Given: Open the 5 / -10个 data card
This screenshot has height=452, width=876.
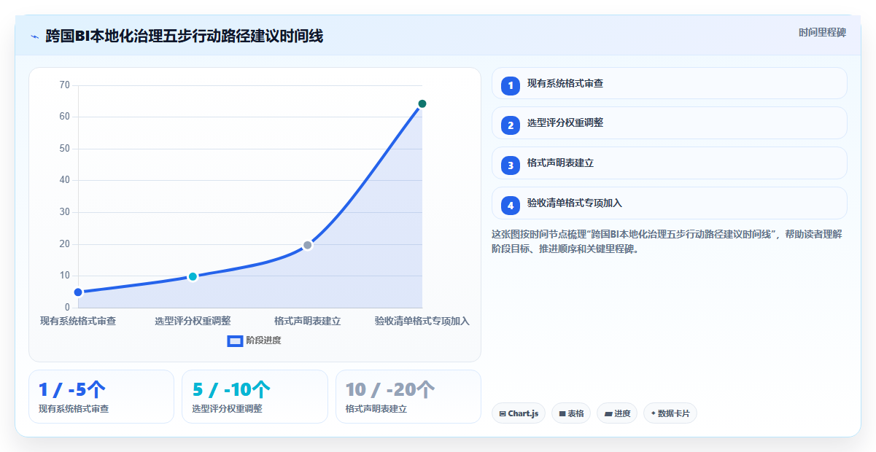Looking at the screenshot, I should pyautogui.click(x=255, y=397).
